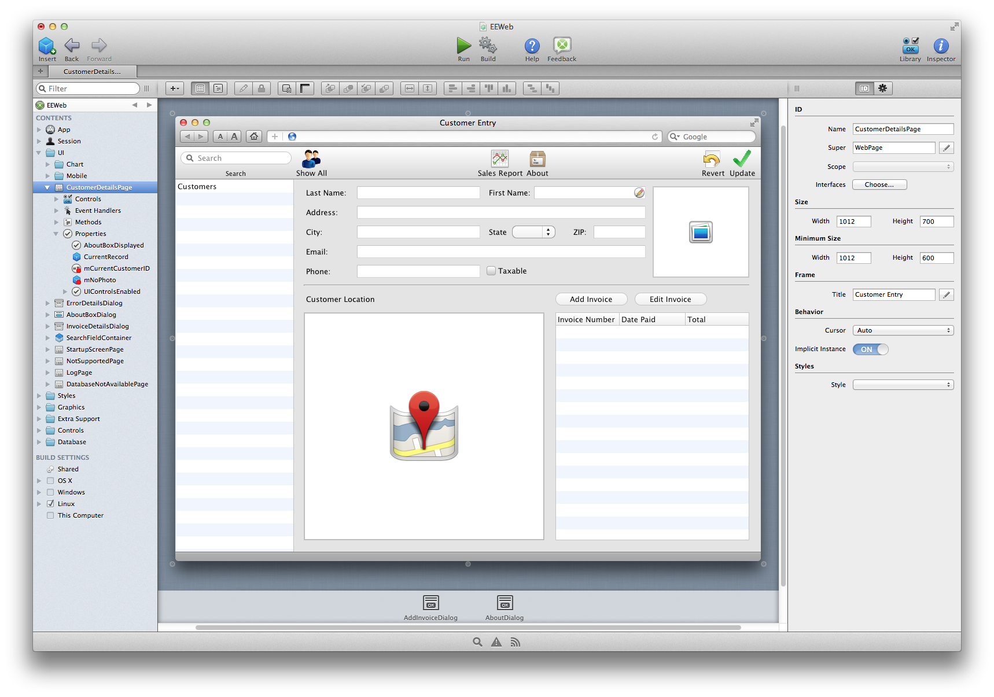
Task: Click the Add Invoice button
Action: (591, 299)
